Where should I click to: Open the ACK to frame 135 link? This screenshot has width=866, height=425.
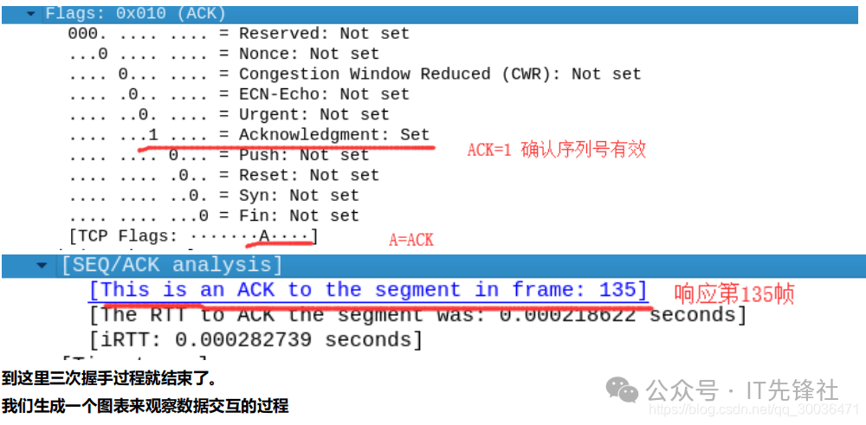[367, 290]
